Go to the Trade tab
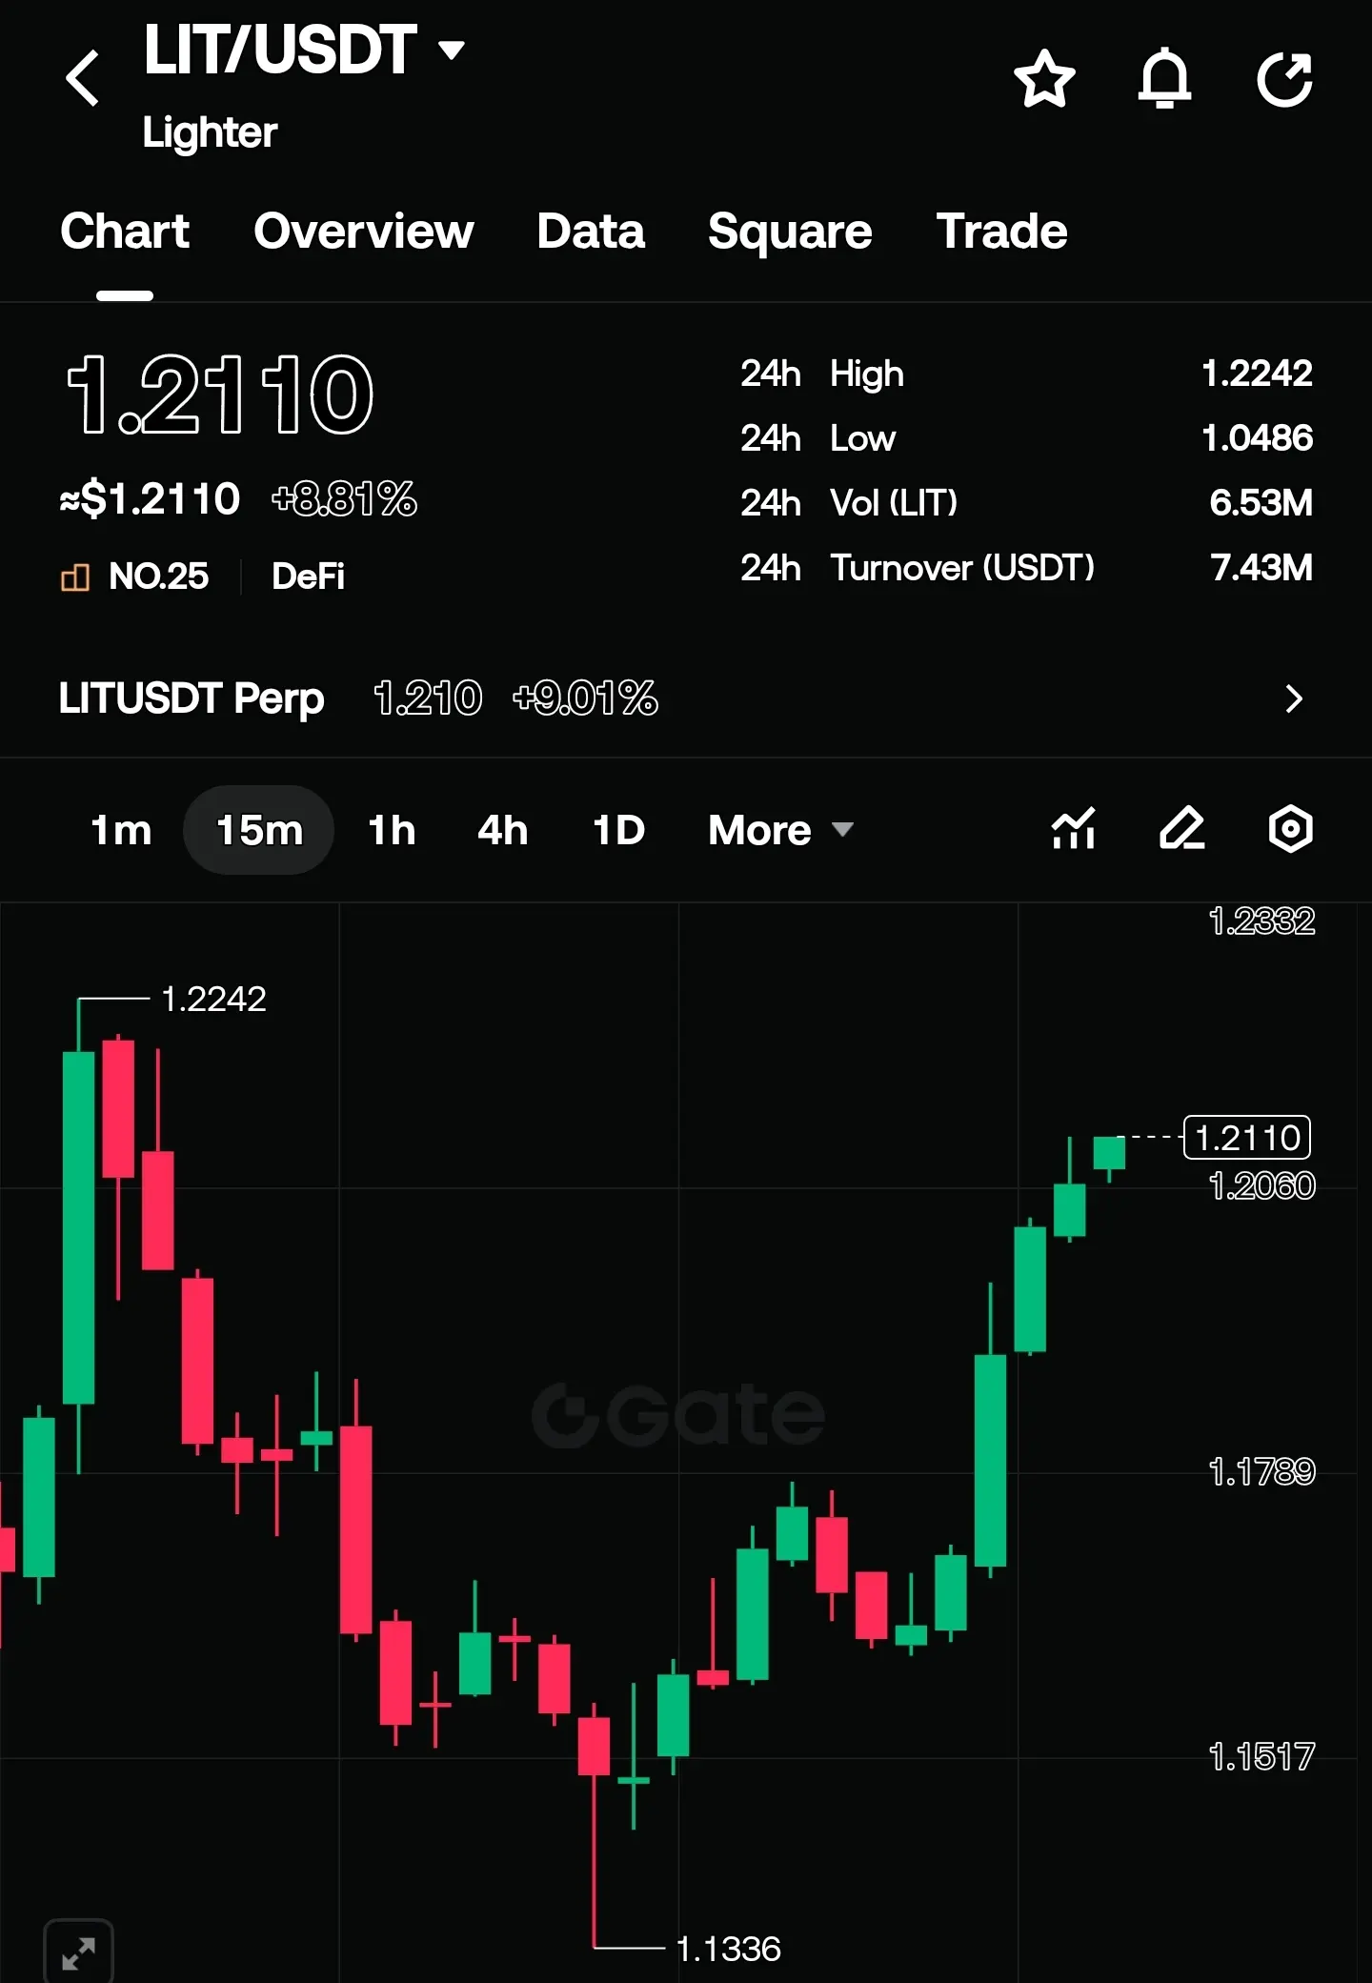The width and height of the screenshot is (1372, 1983). pyautogui.click(x=1001, y=232)
